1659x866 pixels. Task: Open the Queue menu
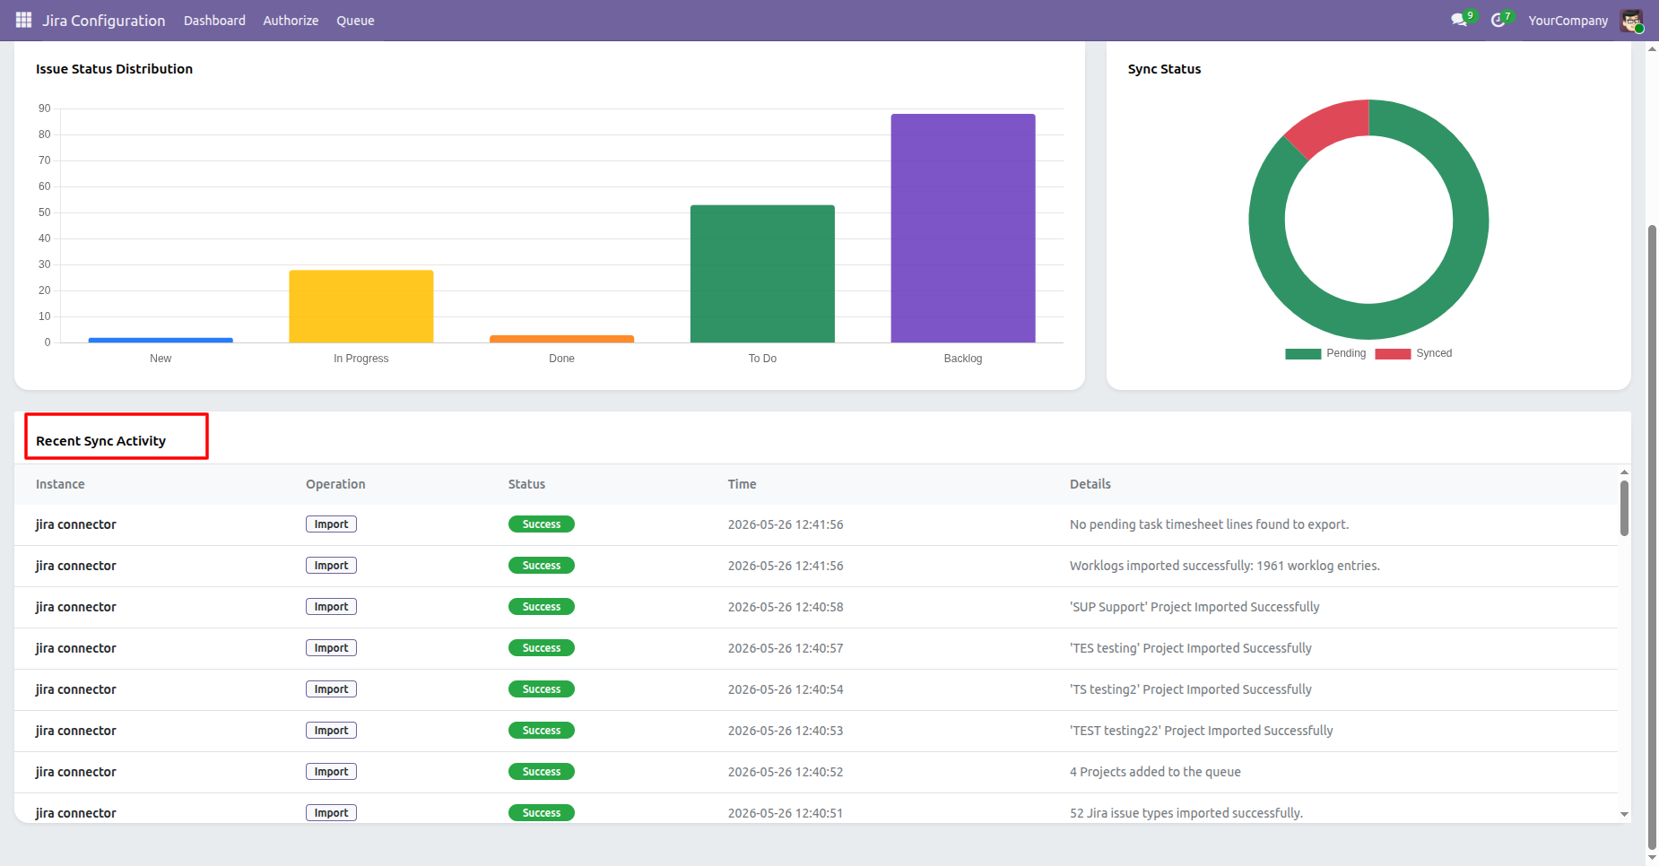(355, 20)
